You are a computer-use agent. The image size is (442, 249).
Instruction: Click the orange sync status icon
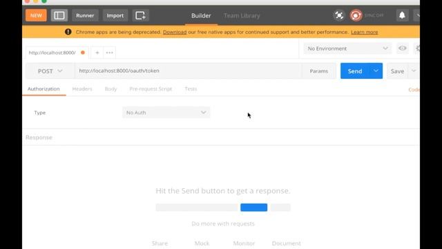pyautogui.click(x=356, y=15)
